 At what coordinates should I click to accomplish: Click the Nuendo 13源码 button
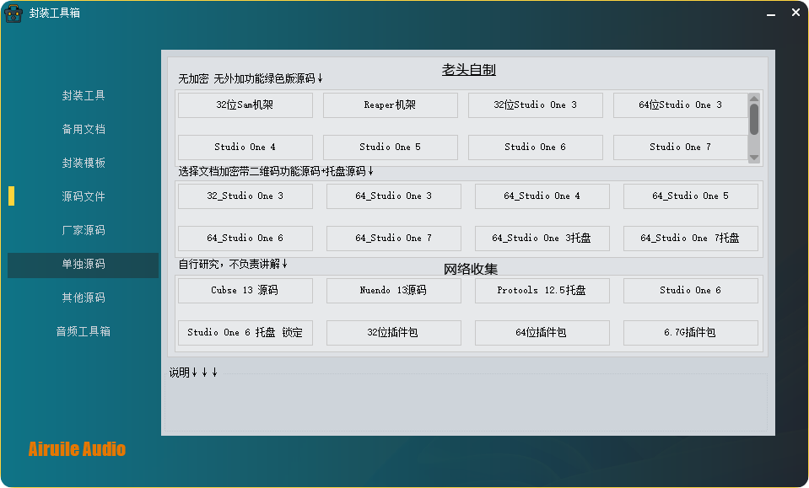(394, 291)
